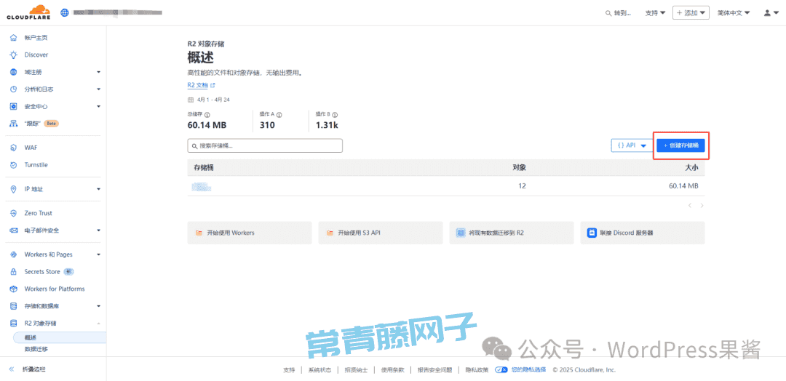This screenshot has height=381, width=786.
Task: Expand the 分析和日志 sidebar arrow
Action: point(98,89)
